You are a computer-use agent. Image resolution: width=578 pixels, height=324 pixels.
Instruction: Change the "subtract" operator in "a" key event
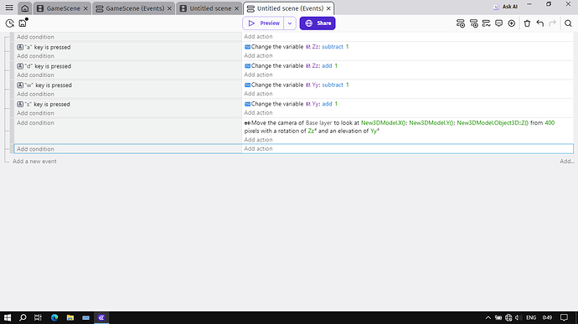(x=333, y=47)
